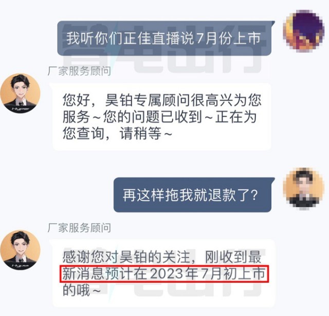Image resolution: width=329 pixels, height=316 pixels.
Task: Click the text 请稍等~ in first reply
Action: point(146,133)
